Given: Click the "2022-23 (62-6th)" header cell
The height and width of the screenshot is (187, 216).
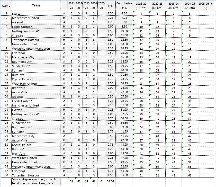Looking at the screenshot, I should click(x=157, y=6).
